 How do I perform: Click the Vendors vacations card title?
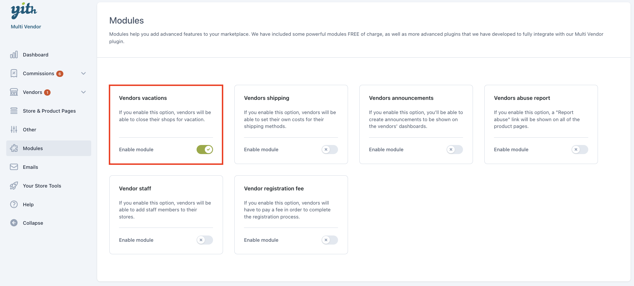pyautogui.click(x=143, y=98)
